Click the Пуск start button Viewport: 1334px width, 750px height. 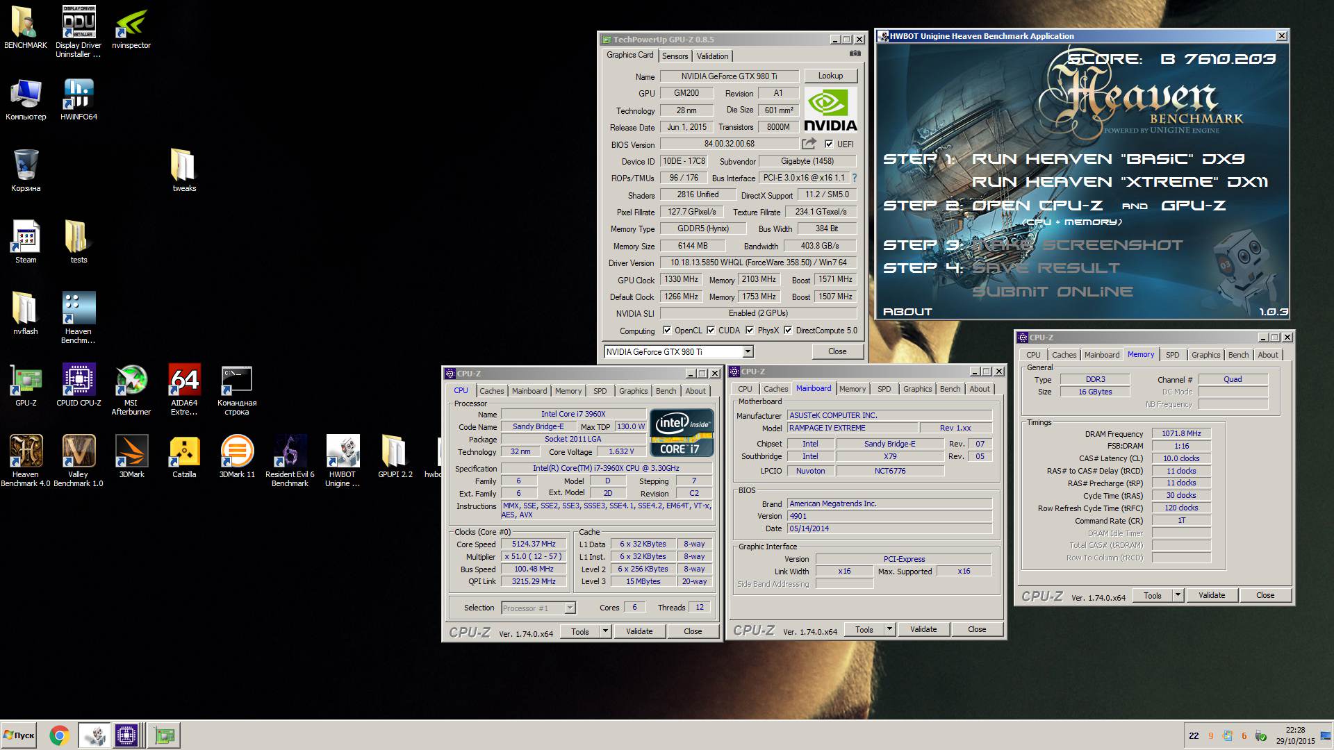point(19,735)
